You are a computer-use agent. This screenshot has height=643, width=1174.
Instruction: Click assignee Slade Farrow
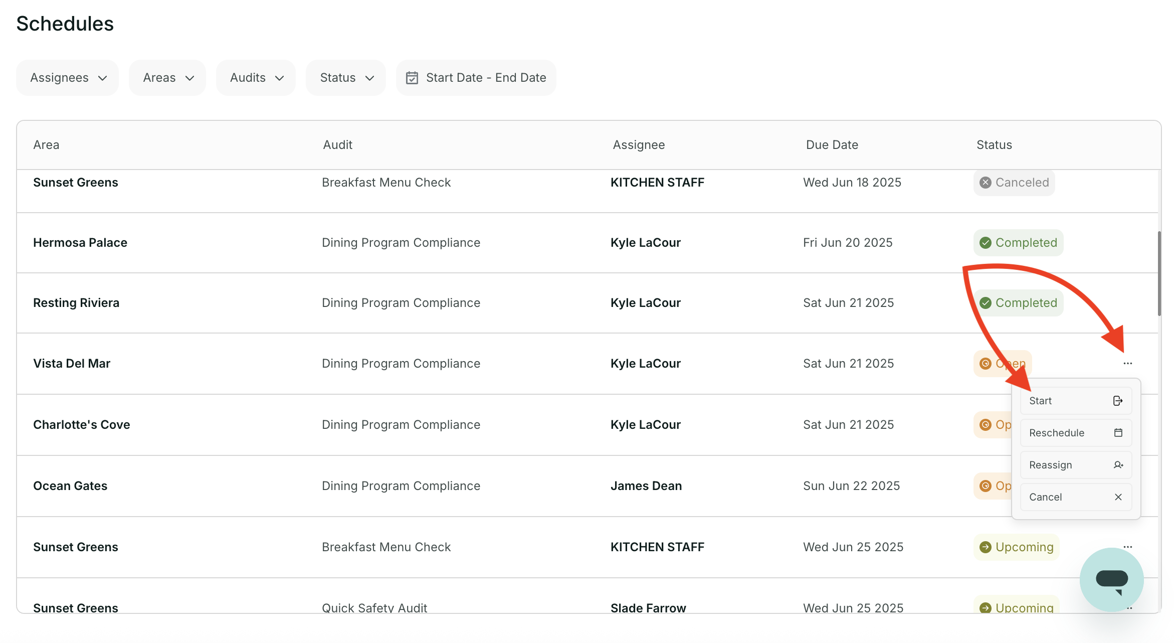[x=648, y=608]
